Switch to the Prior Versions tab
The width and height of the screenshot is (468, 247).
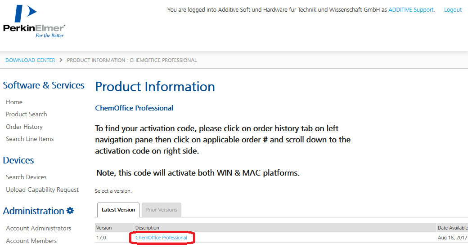[162, 210]
